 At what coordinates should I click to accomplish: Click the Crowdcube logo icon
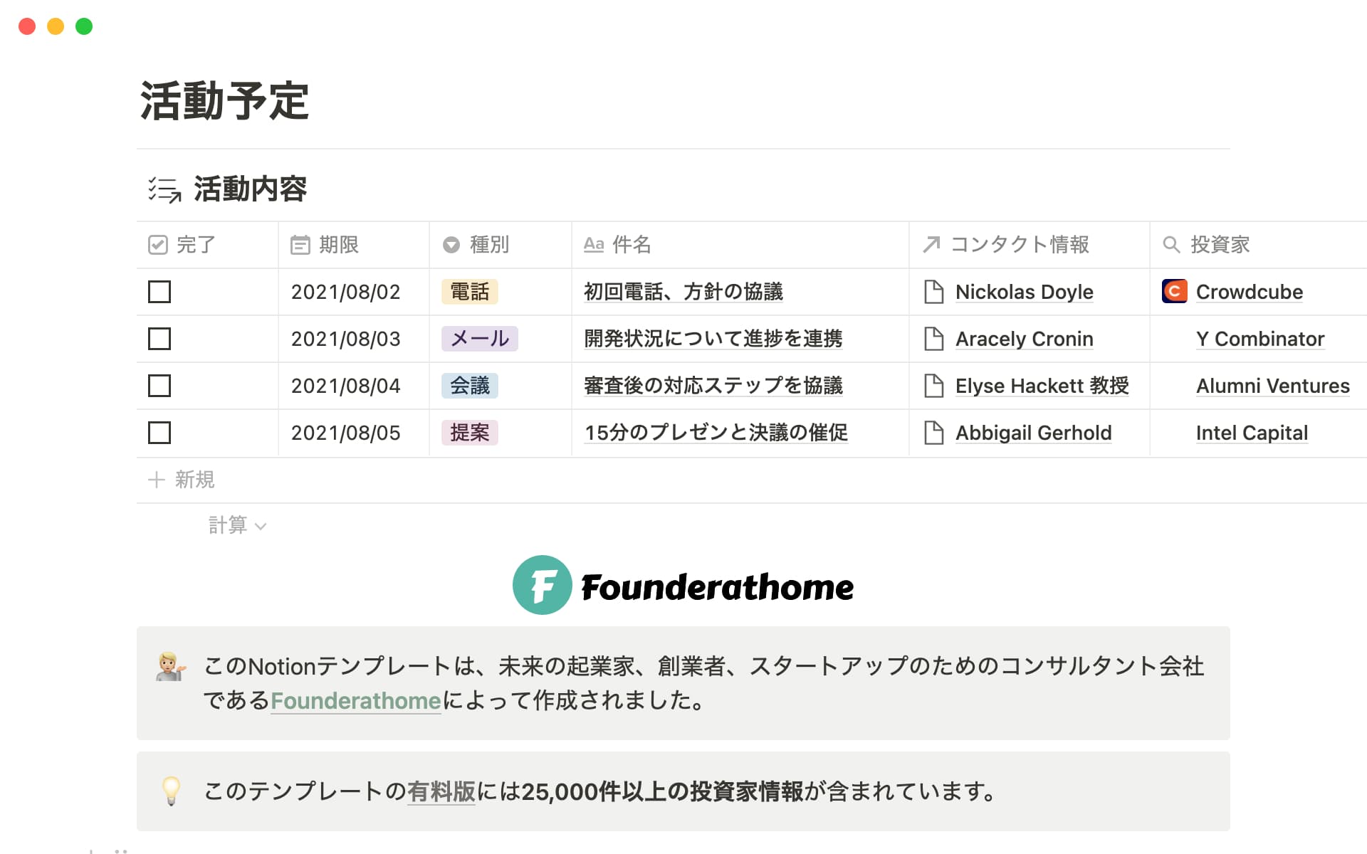tap(1174, 291)
